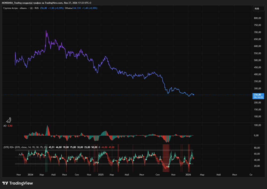Click the 2025 label on time axis

101,175
